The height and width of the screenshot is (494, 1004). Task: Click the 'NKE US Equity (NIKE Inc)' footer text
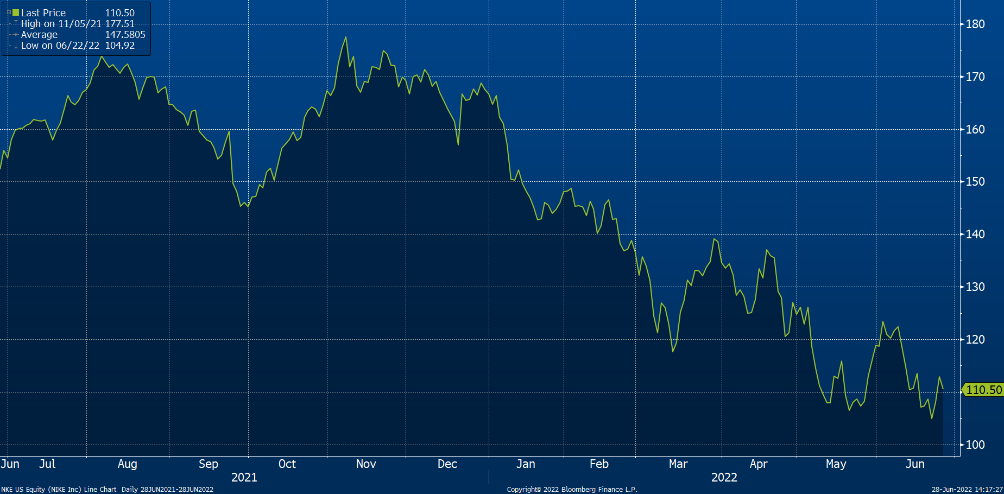[x=41, y=490]
